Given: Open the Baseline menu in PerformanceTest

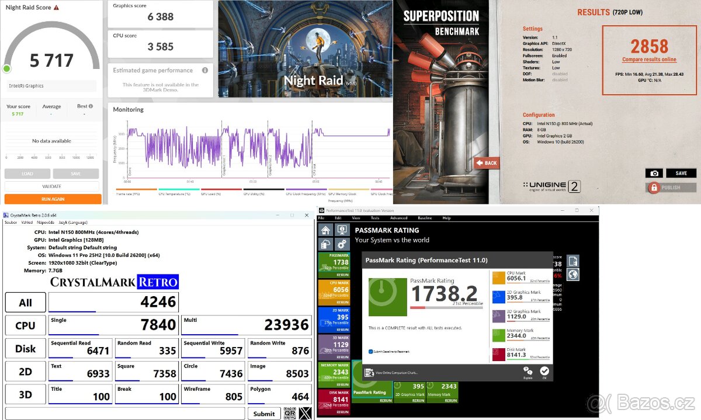Looking at the screenshot, I should (425, 218).
